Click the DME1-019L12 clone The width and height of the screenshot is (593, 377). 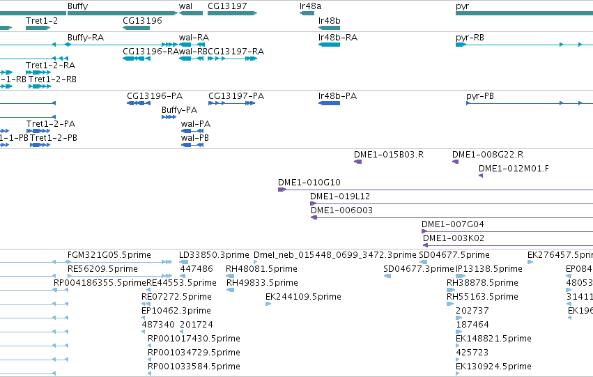tap(452, 203)
